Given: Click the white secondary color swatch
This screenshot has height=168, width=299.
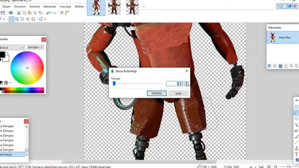Looking at the screenshot, I should (7, 59).
